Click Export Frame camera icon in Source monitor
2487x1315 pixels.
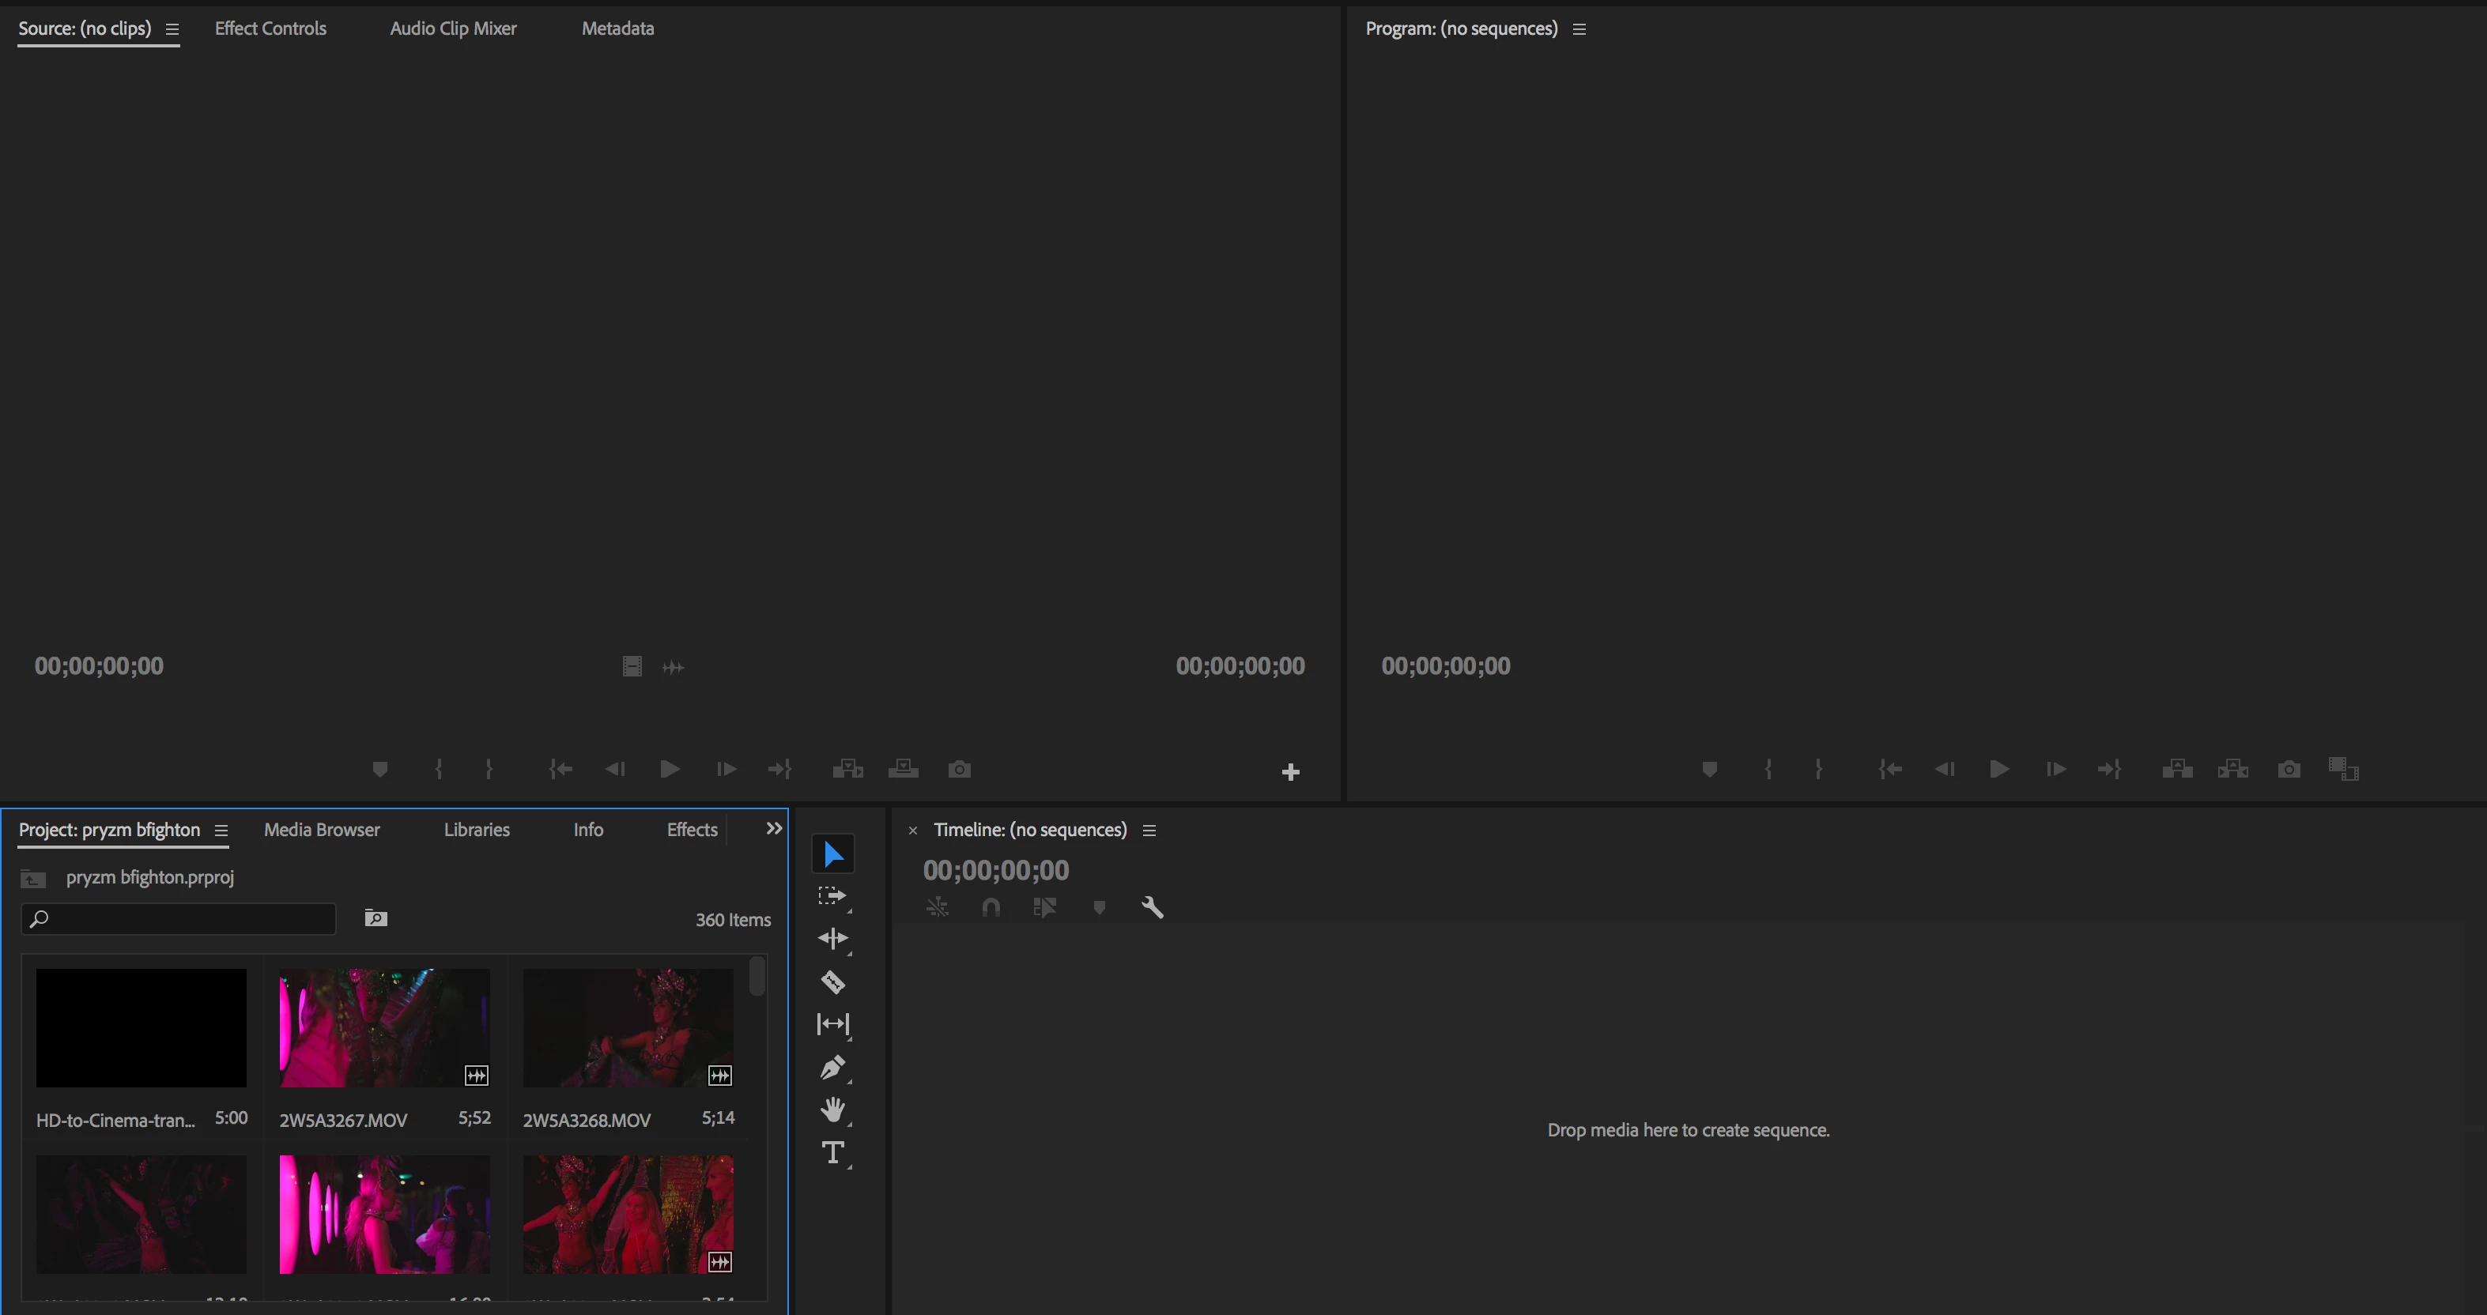coord(959,769)
